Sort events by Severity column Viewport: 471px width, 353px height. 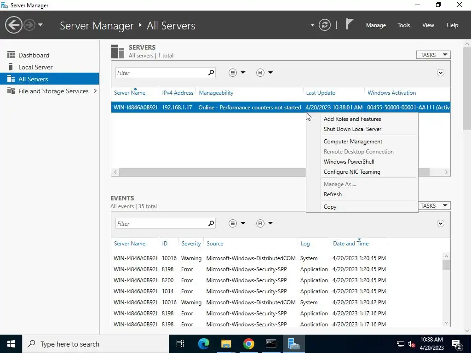[191, 244]
